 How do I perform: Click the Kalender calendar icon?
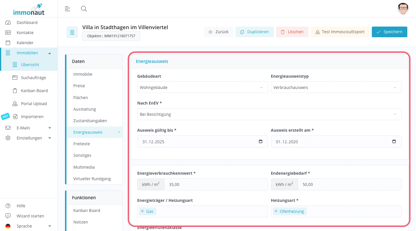[8, 43]
